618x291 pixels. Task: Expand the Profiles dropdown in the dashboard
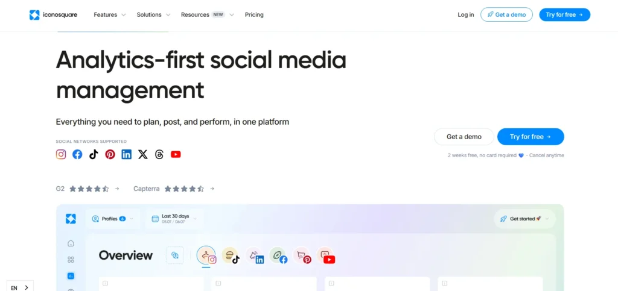[x=113, y=219]
